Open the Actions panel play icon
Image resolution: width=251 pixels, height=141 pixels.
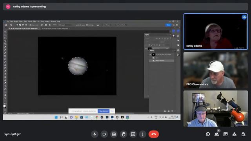(178, 40)
